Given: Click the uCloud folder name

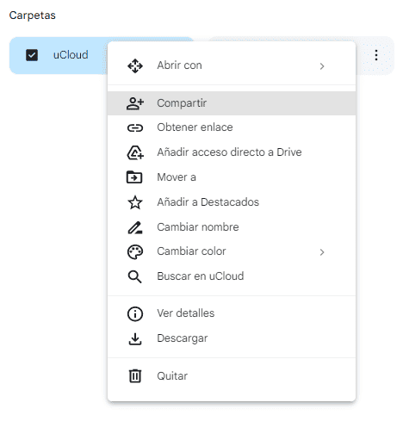Looking at the screenshot, I should (x=71, y=55).
